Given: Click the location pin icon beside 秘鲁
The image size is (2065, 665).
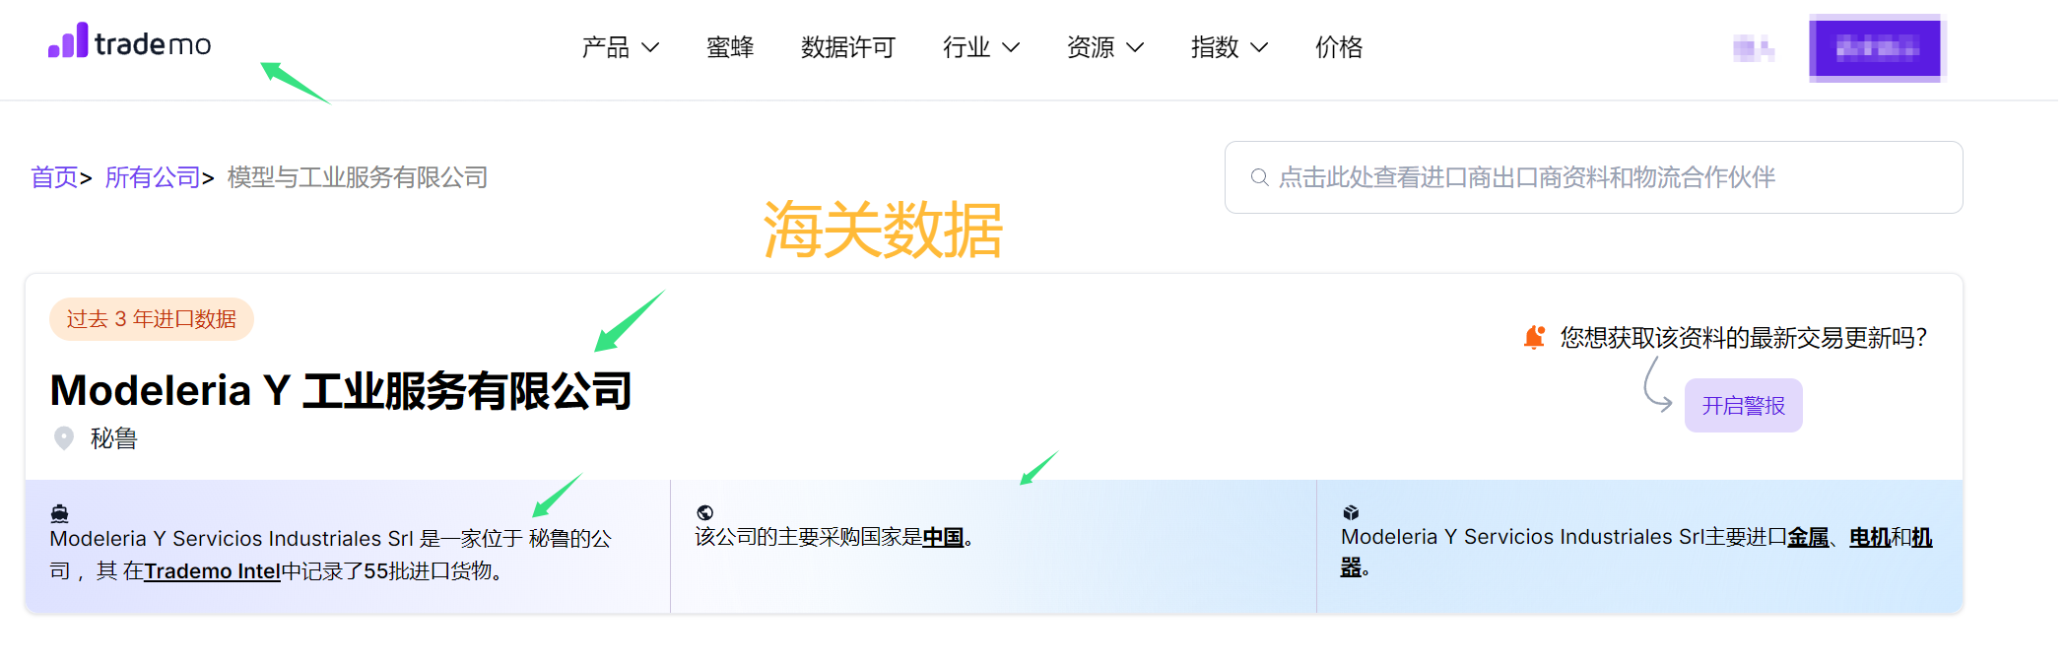Looking at the screenshot, I should pyautogui.click(x=64, y=438).
